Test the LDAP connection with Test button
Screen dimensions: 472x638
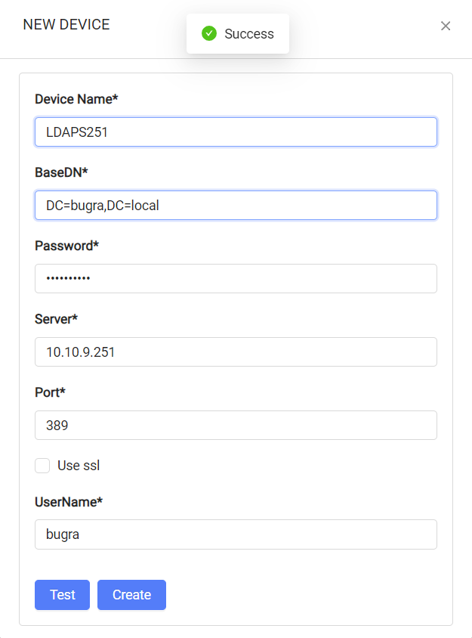(x=62, y=595)
